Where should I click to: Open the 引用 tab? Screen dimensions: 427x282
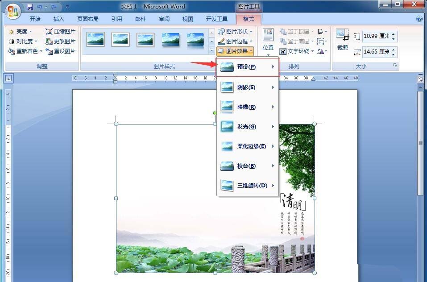click(x=116, y=19)
